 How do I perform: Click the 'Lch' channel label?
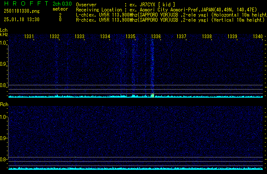click(4, 30)
